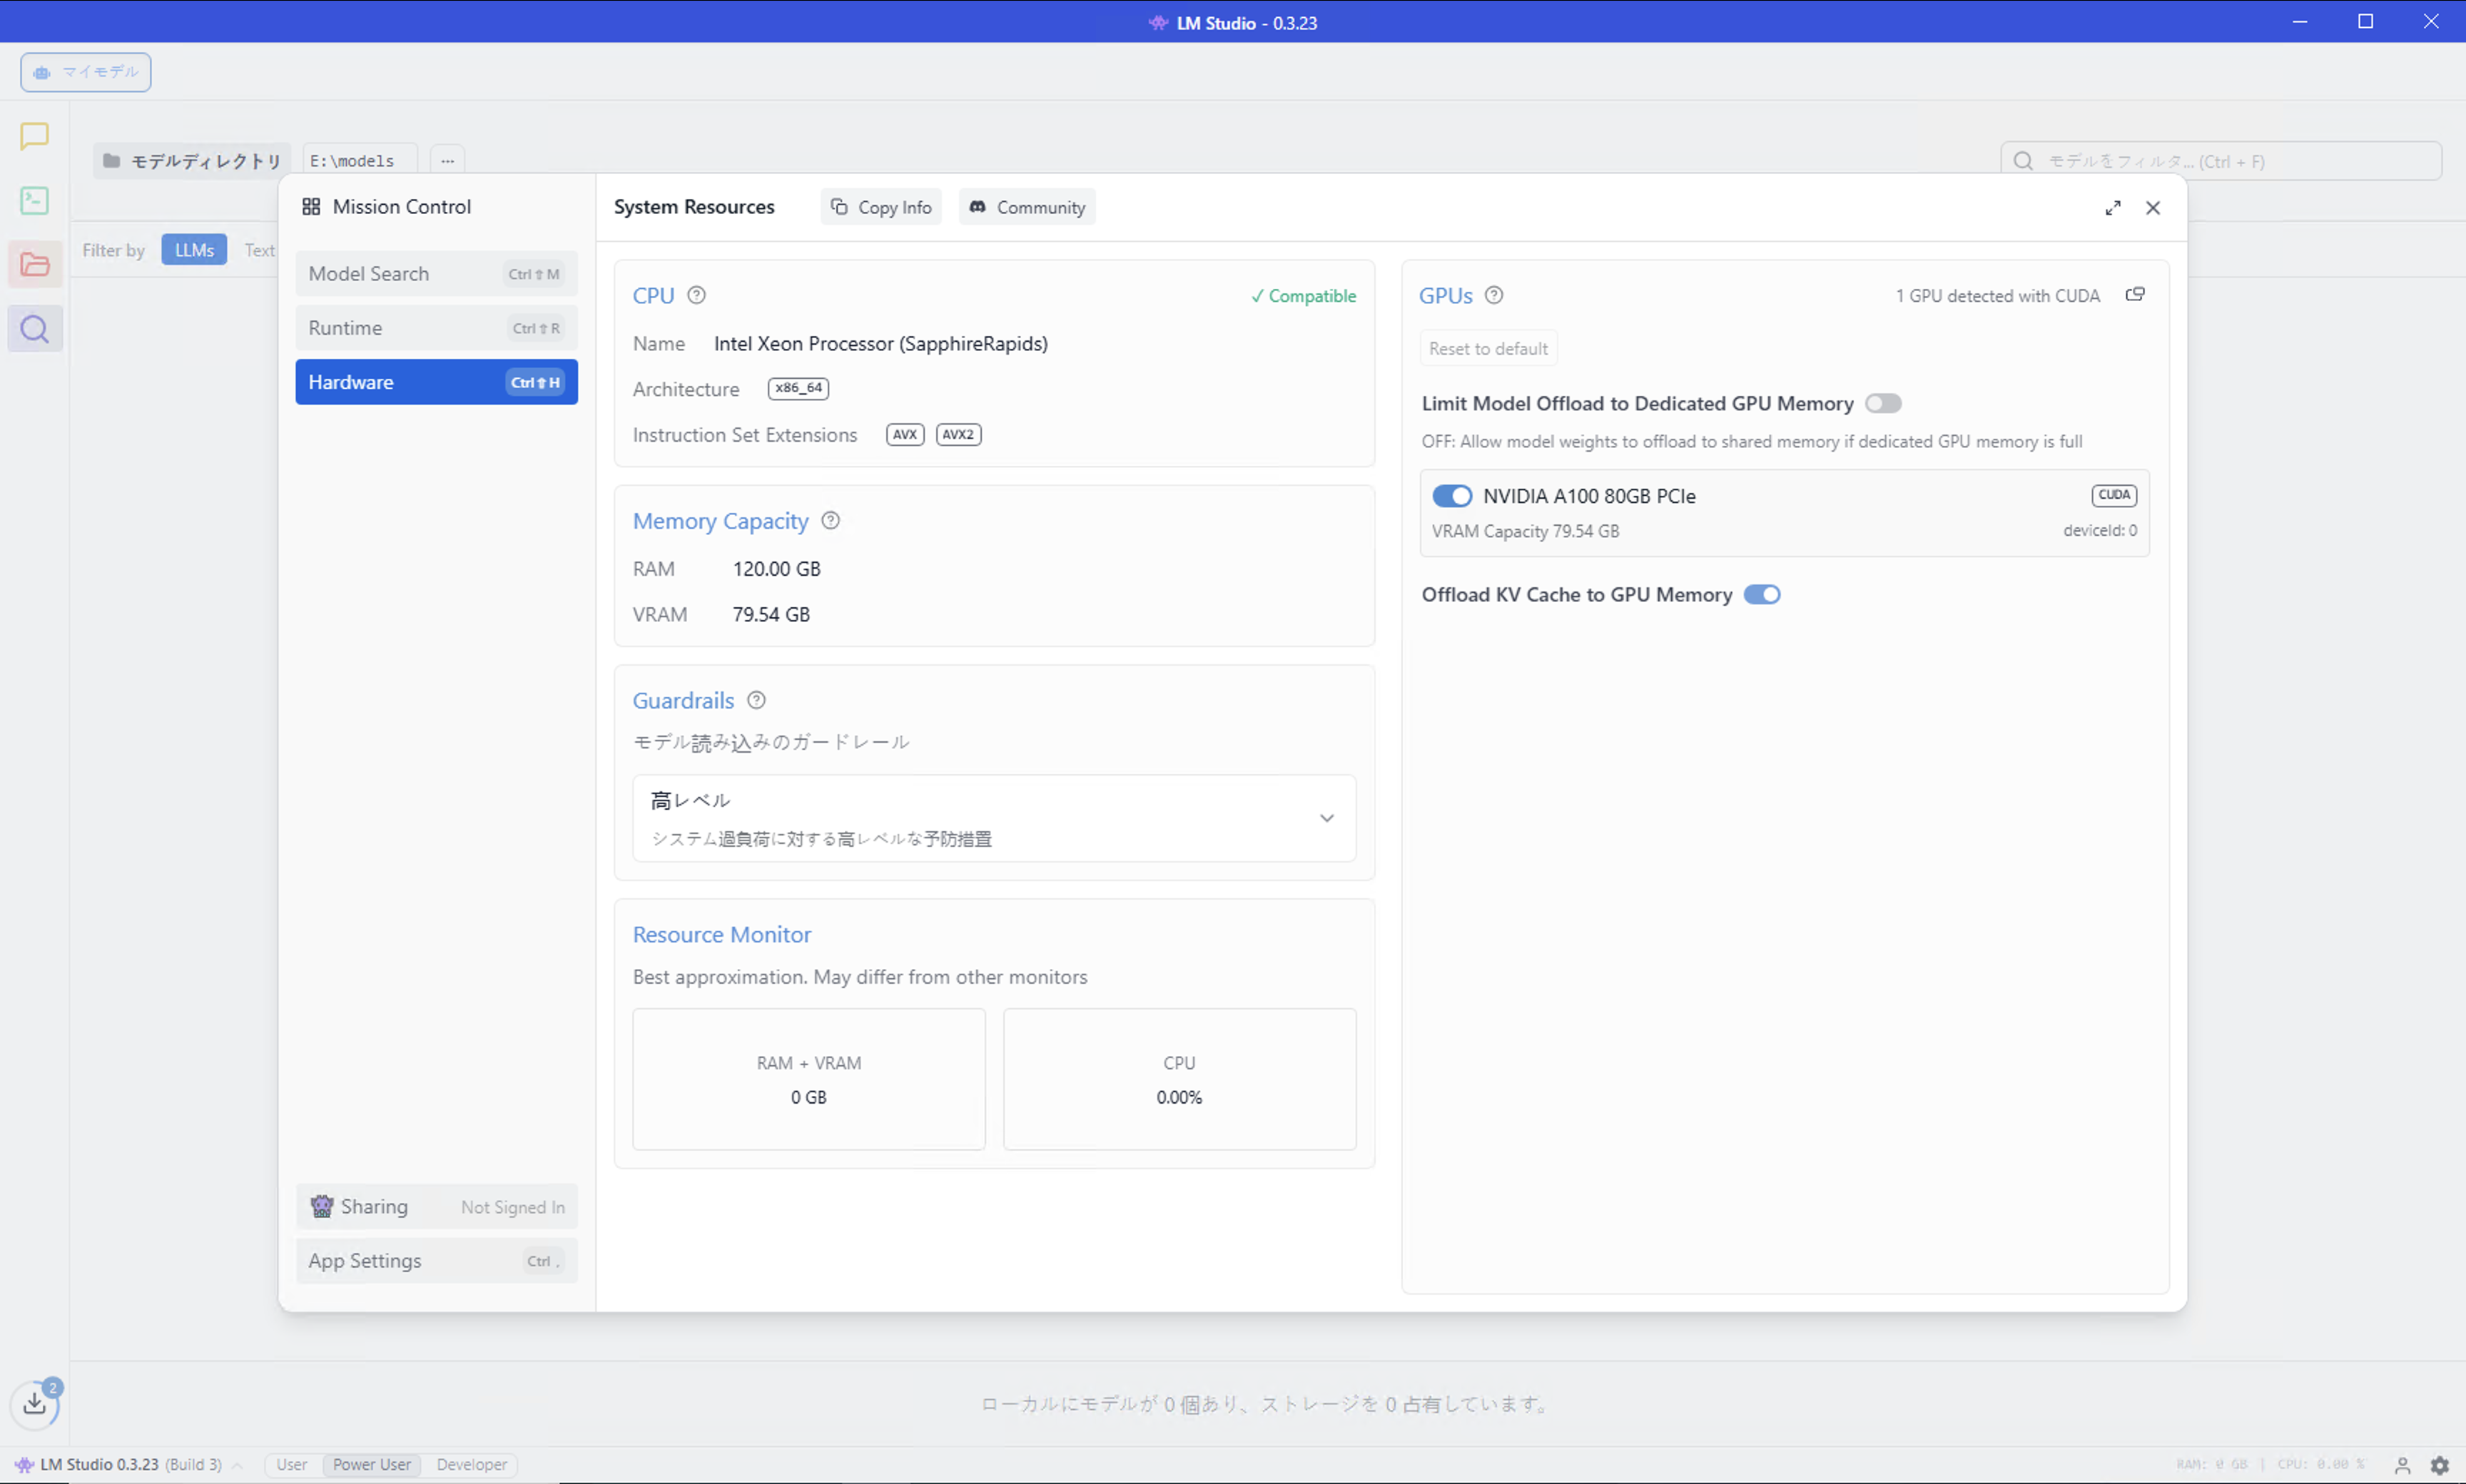Click the Copy Info button
2466x1484 pixels.
click(881, 207)
